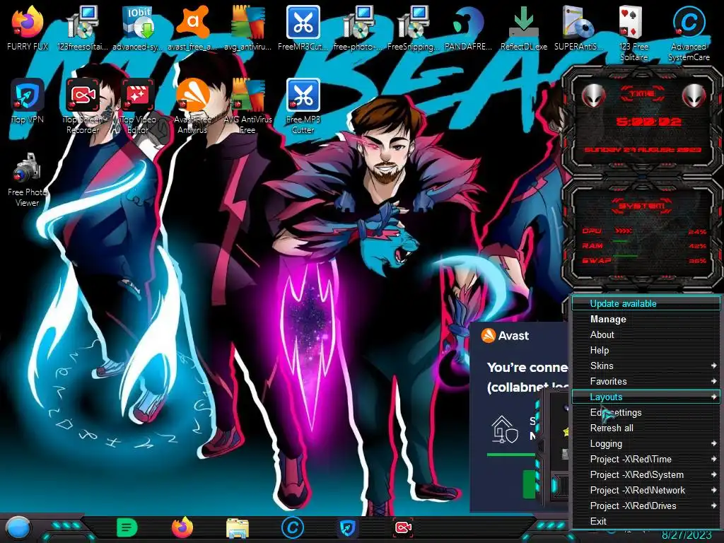Open the Free Photo Viewer desktop shortcut
Image resolution: width=724 pixels, height=543 pixels.
click(28, 179)
